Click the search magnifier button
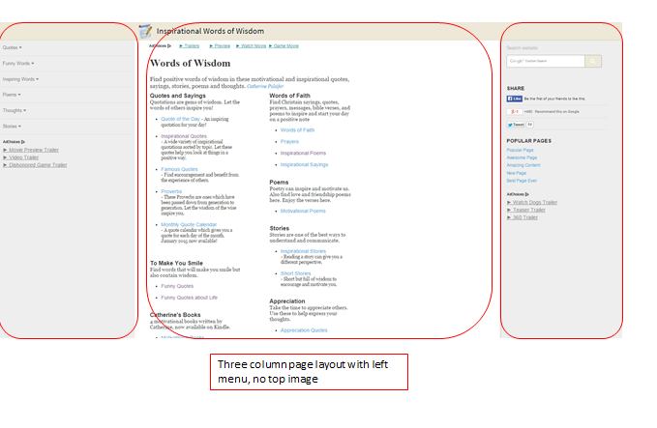 (x=593, y=61)
